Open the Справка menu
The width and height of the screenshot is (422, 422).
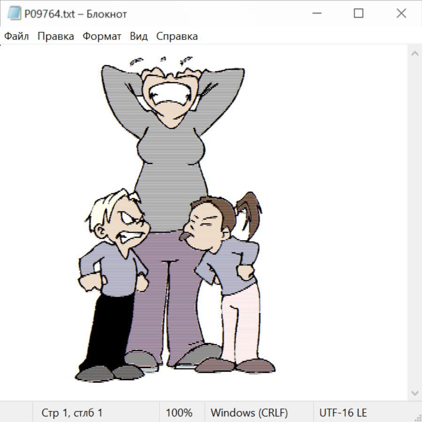[x=177, y=36]
